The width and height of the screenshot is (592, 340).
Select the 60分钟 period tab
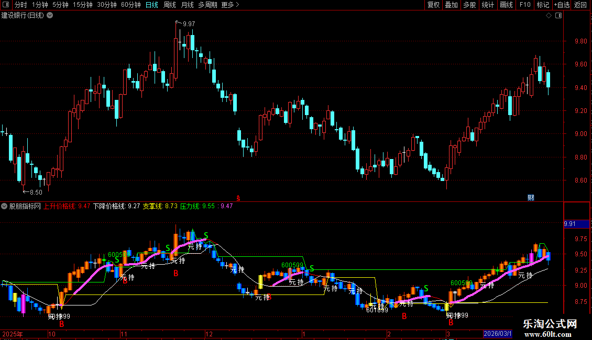131,5
